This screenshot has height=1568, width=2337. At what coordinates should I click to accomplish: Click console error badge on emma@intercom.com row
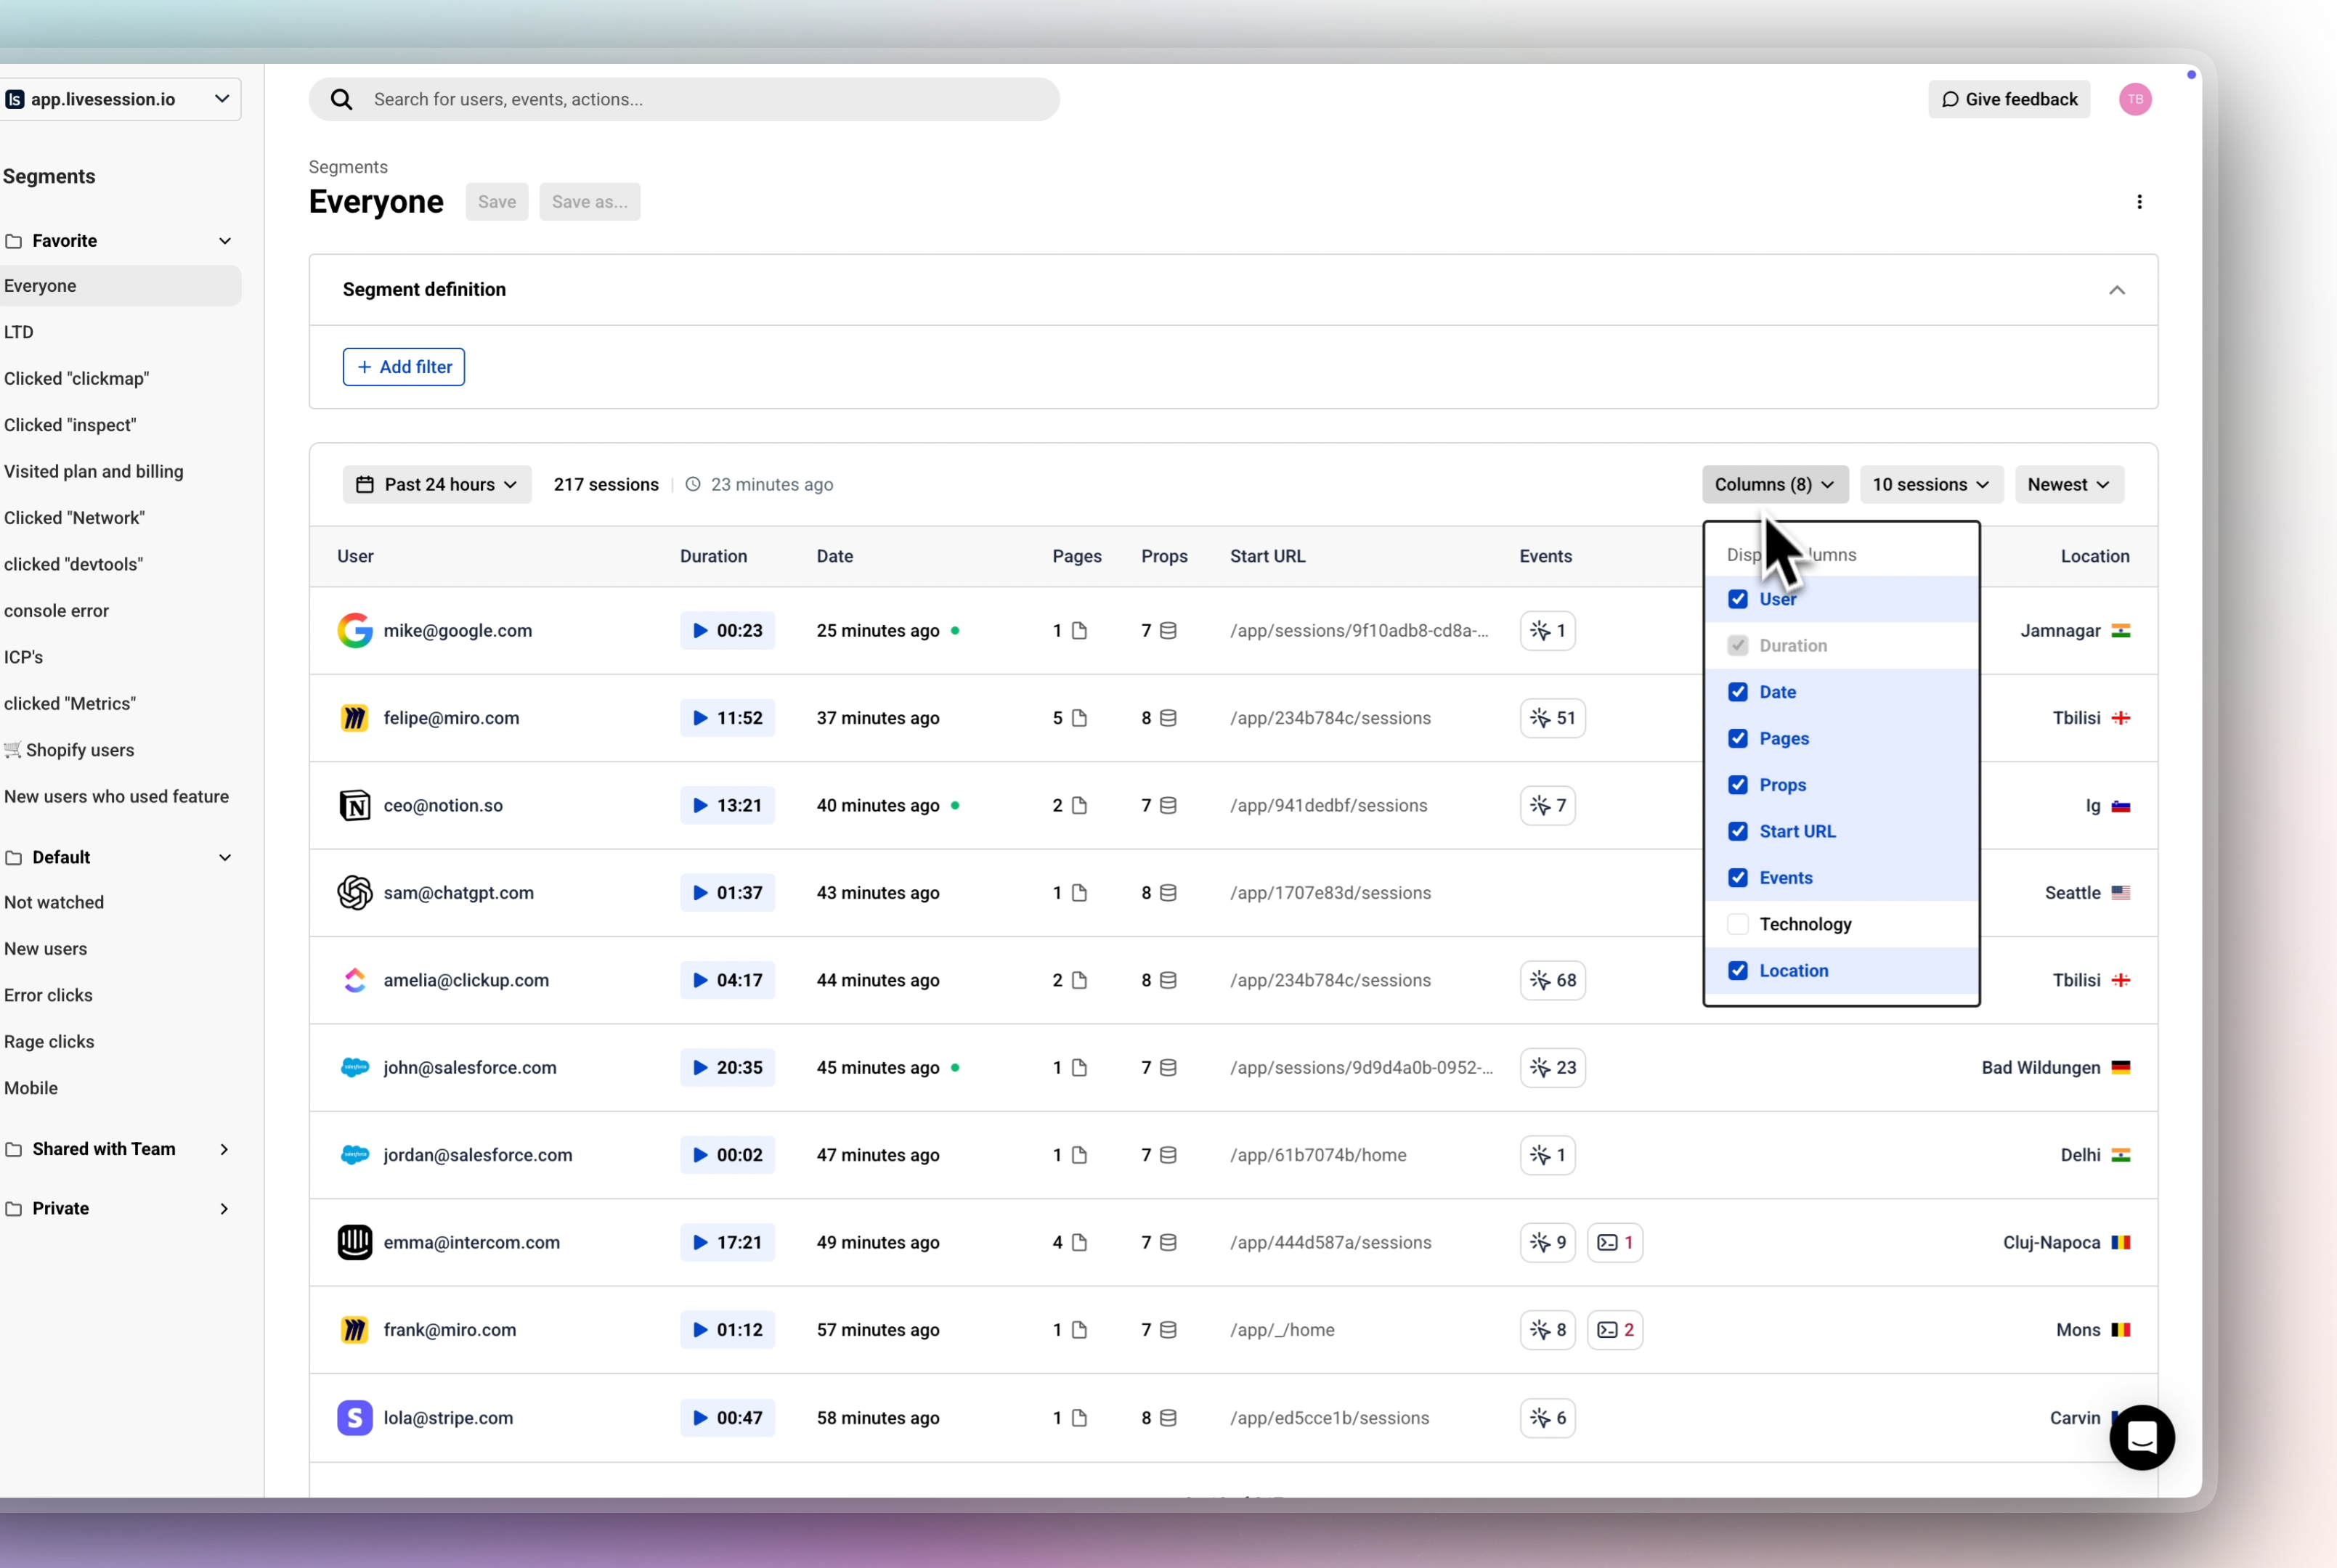[1614, 1242]
